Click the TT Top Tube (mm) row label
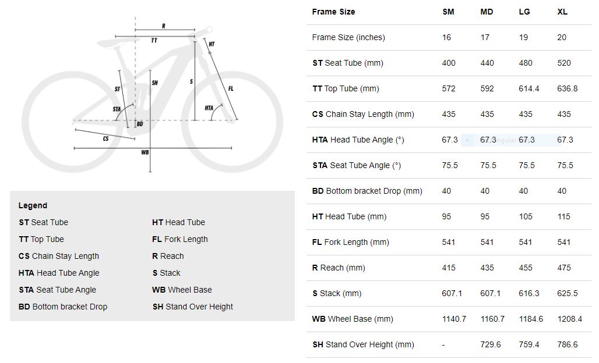The width and height of the screenshot is (599, 363). click(x=346, y=88)
